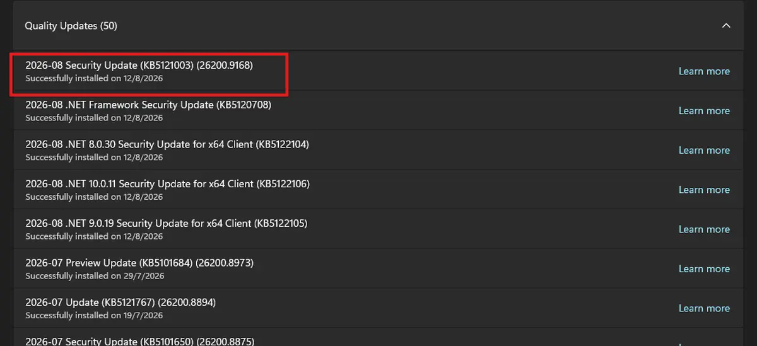Click install date under KB5122106 update
Viewport: 757px width, 346px height.
coord(94,197)
